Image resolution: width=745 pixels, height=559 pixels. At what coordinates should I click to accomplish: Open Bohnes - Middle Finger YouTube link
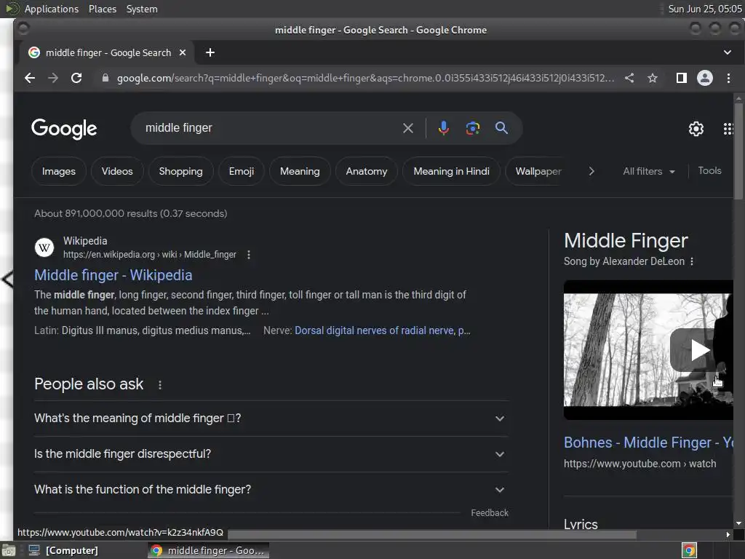[x=648, y=443]
